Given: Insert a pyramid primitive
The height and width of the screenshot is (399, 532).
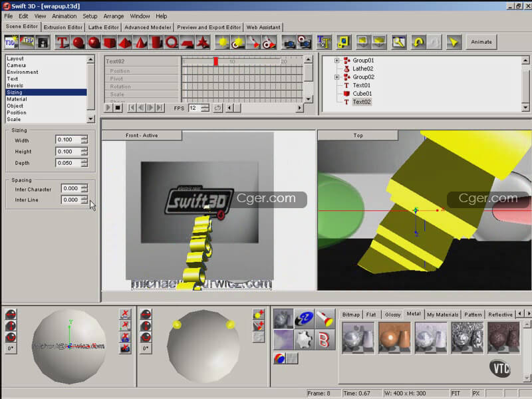Looking at the screenshot, I should pos(125,42).
